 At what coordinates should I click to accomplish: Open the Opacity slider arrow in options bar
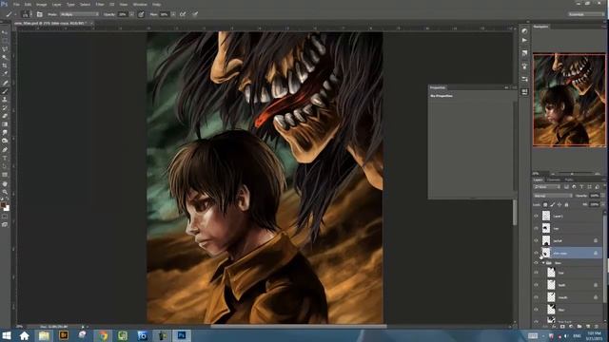(131, 14)
